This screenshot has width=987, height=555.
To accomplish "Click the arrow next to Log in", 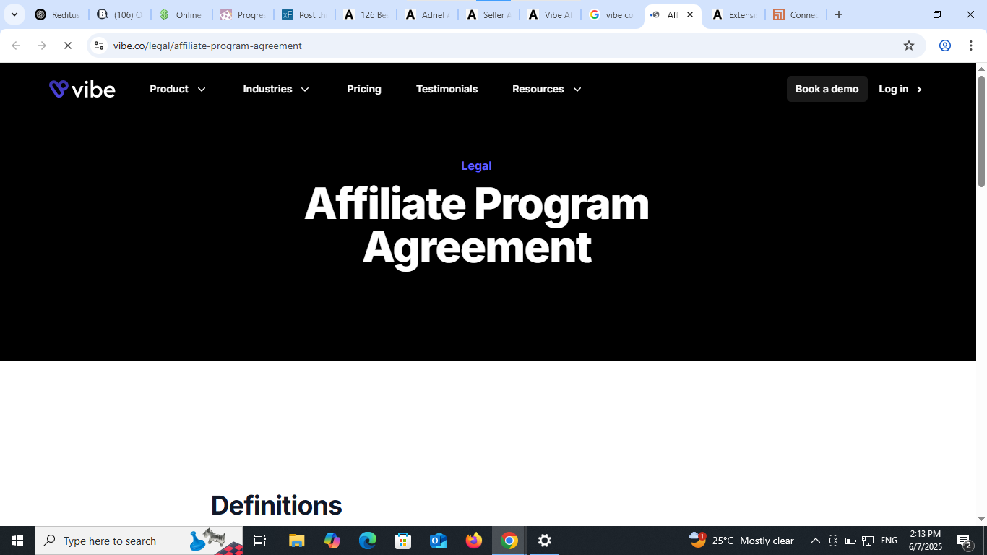I will click(919, 90).
